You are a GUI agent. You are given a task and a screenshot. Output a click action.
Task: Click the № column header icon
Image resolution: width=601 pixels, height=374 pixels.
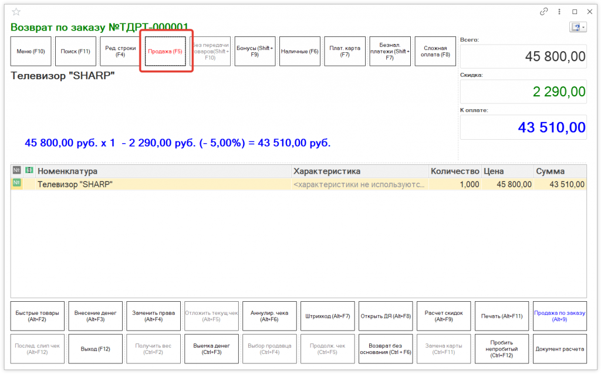(x=16, y=171)
